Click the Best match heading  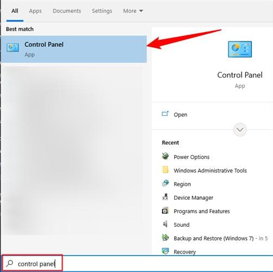20,29
